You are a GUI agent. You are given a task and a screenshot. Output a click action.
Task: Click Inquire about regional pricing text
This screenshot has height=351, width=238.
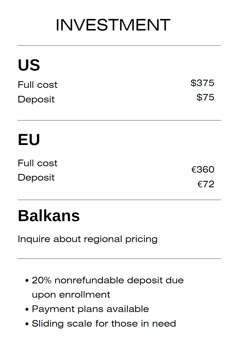click(88, 239)
